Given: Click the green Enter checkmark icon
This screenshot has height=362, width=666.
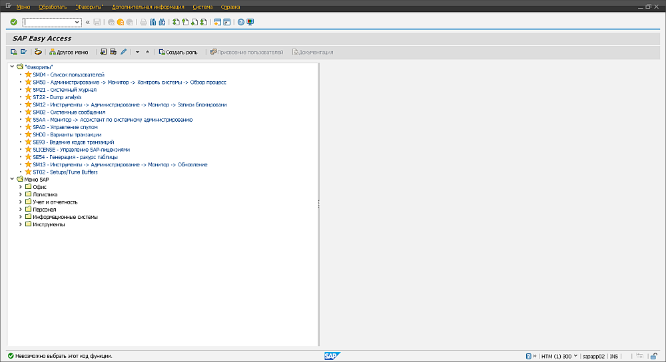Looking at the screenshot, I should [x=13, y=22].
